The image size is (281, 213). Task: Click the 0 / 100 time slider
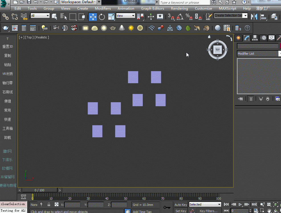(x=40, y=190)
